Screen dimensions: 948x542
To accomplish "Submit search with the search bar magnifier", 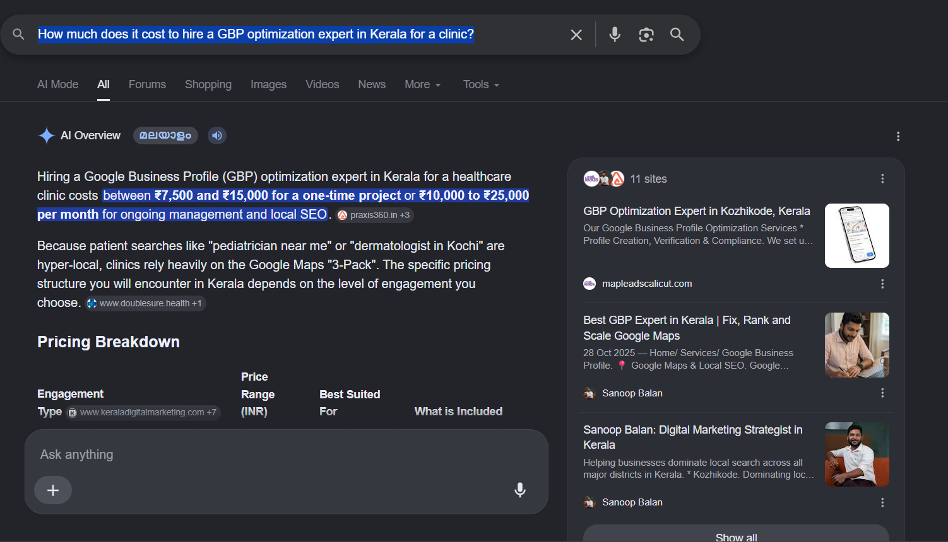I will click(677, 35).
